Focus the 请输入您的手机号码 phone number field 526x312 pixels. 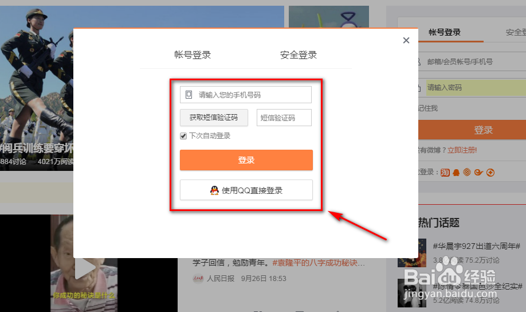point(246,95)
